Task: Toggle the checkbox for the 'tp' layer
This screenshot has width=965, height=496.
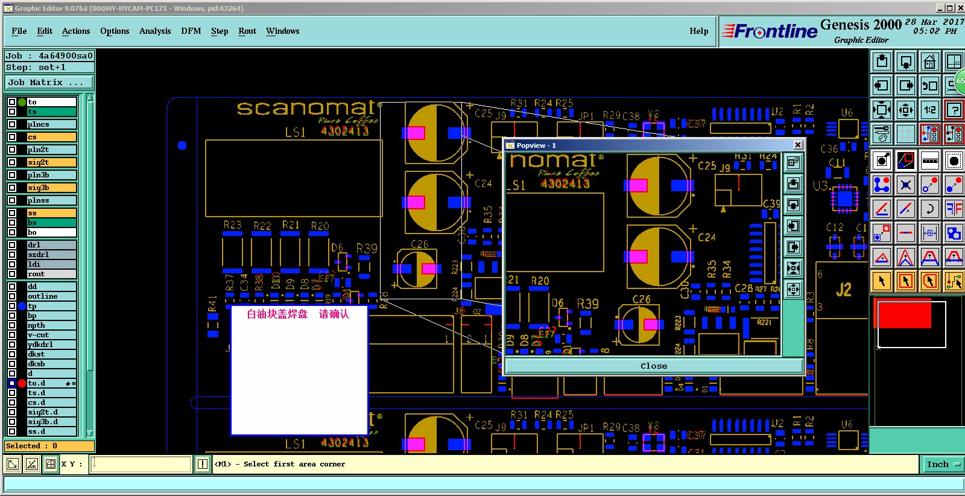Action: (12, 306)
